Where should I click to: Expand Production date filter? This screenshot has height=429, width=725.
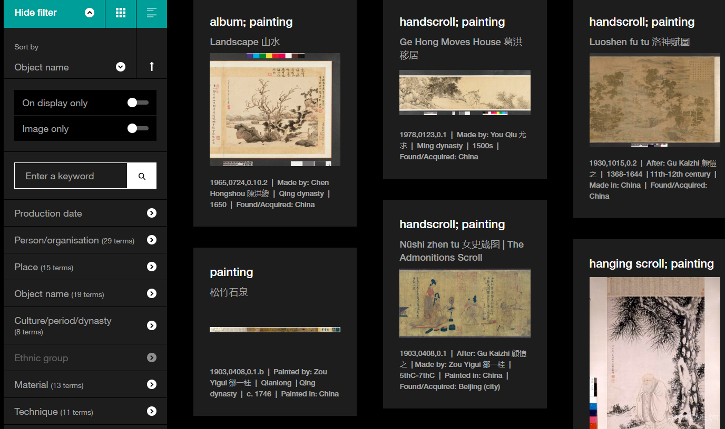click(85, 213)
